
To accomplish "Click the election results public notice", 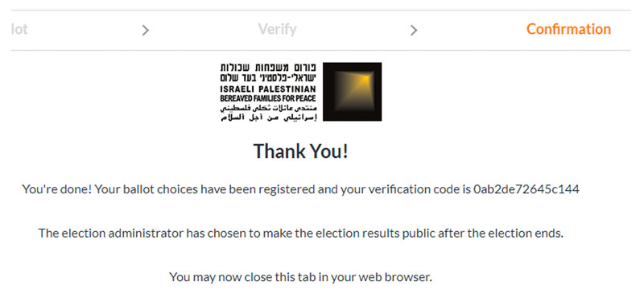I will click(x=300, y=234).
